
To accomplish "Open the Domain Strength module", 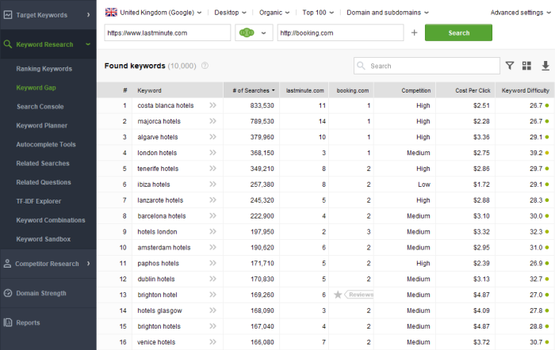I will [x=41, y=293].
